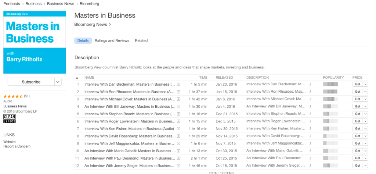This screenshot has width=376, height=174.
Task: Click clean badge on Michael Covel row
Action: [x=179, y=99]
